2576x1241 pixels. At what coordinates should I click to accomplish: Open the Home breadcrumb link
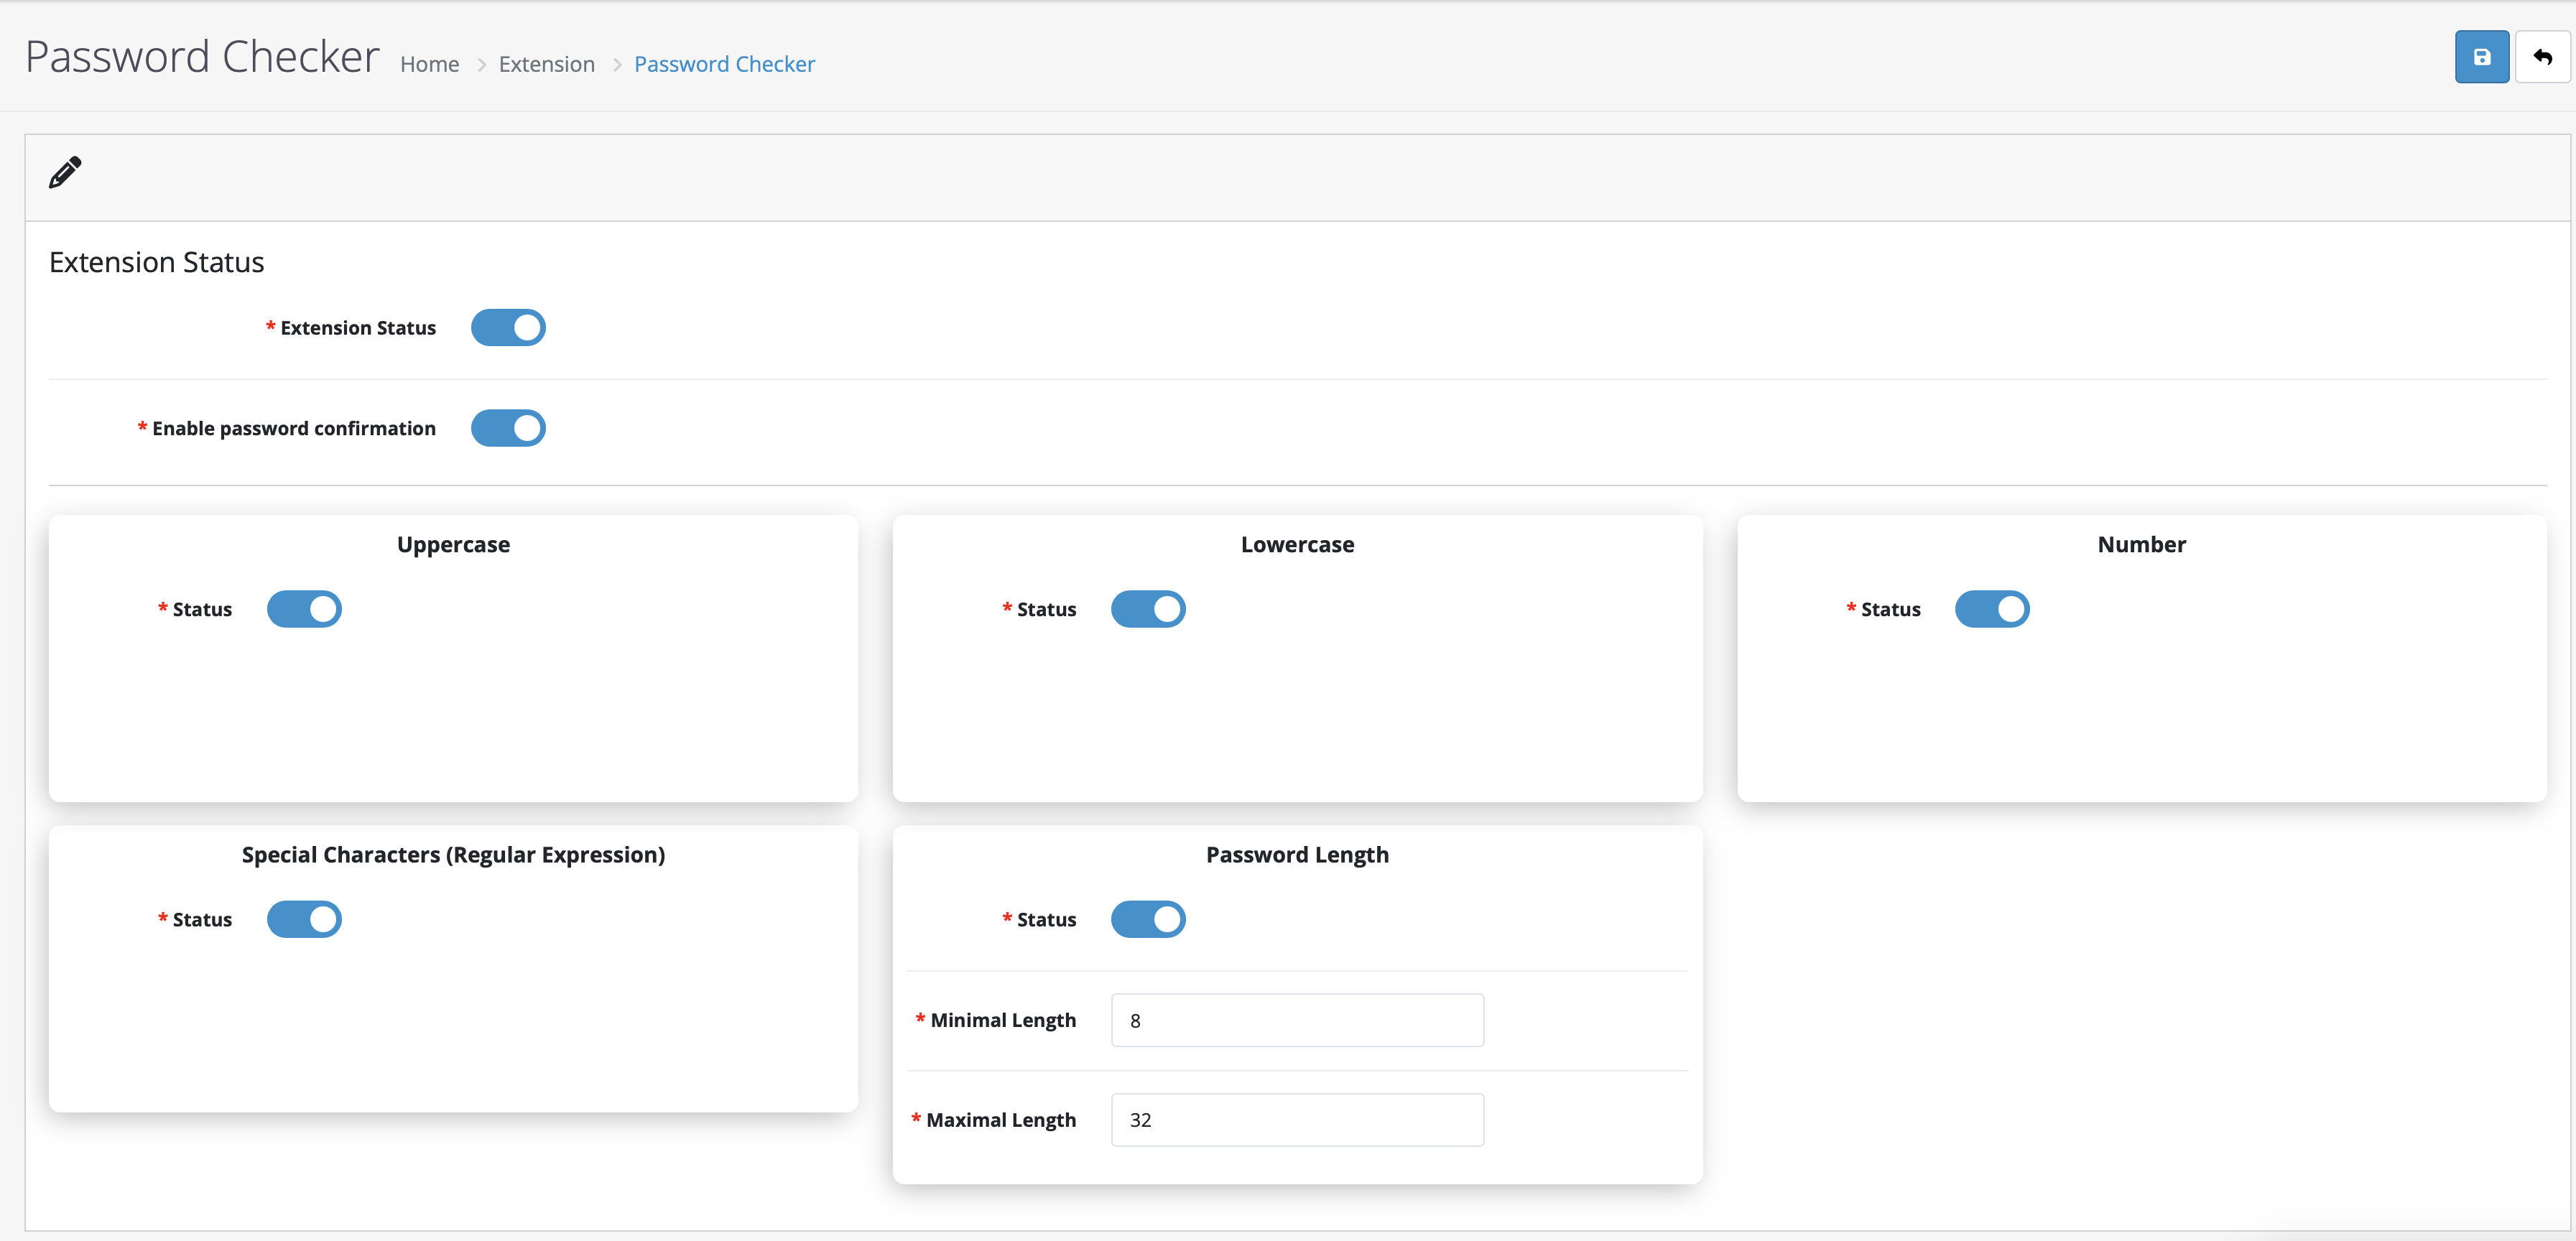[429, 64]
